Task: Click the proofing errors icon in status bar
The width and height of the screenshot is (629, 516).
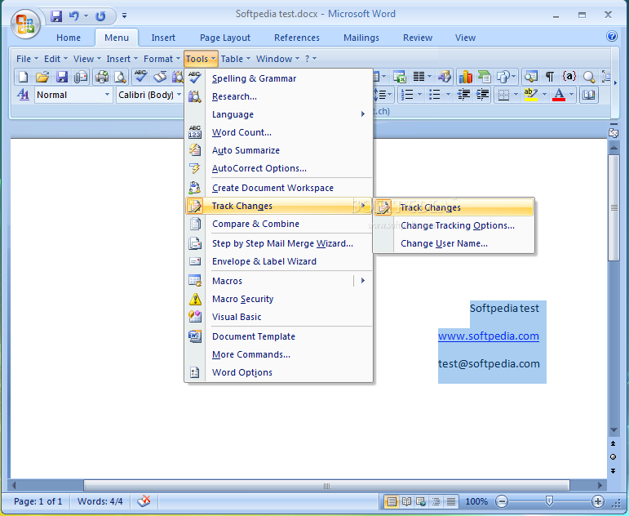Action: (144, 501)
